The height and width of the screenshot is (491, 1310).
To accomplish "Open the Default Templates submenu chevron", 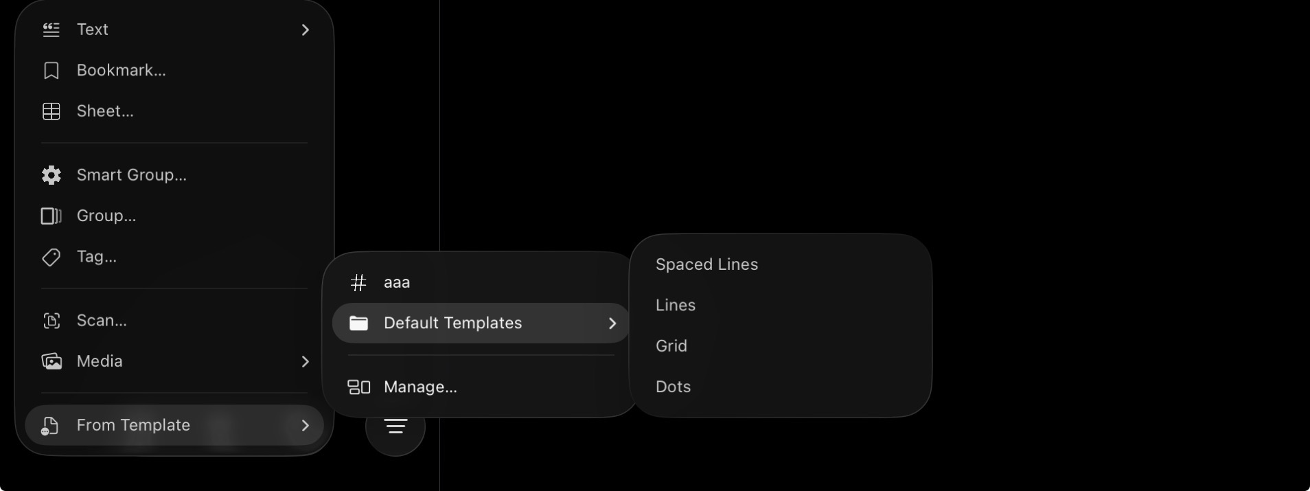I will 612,323.
